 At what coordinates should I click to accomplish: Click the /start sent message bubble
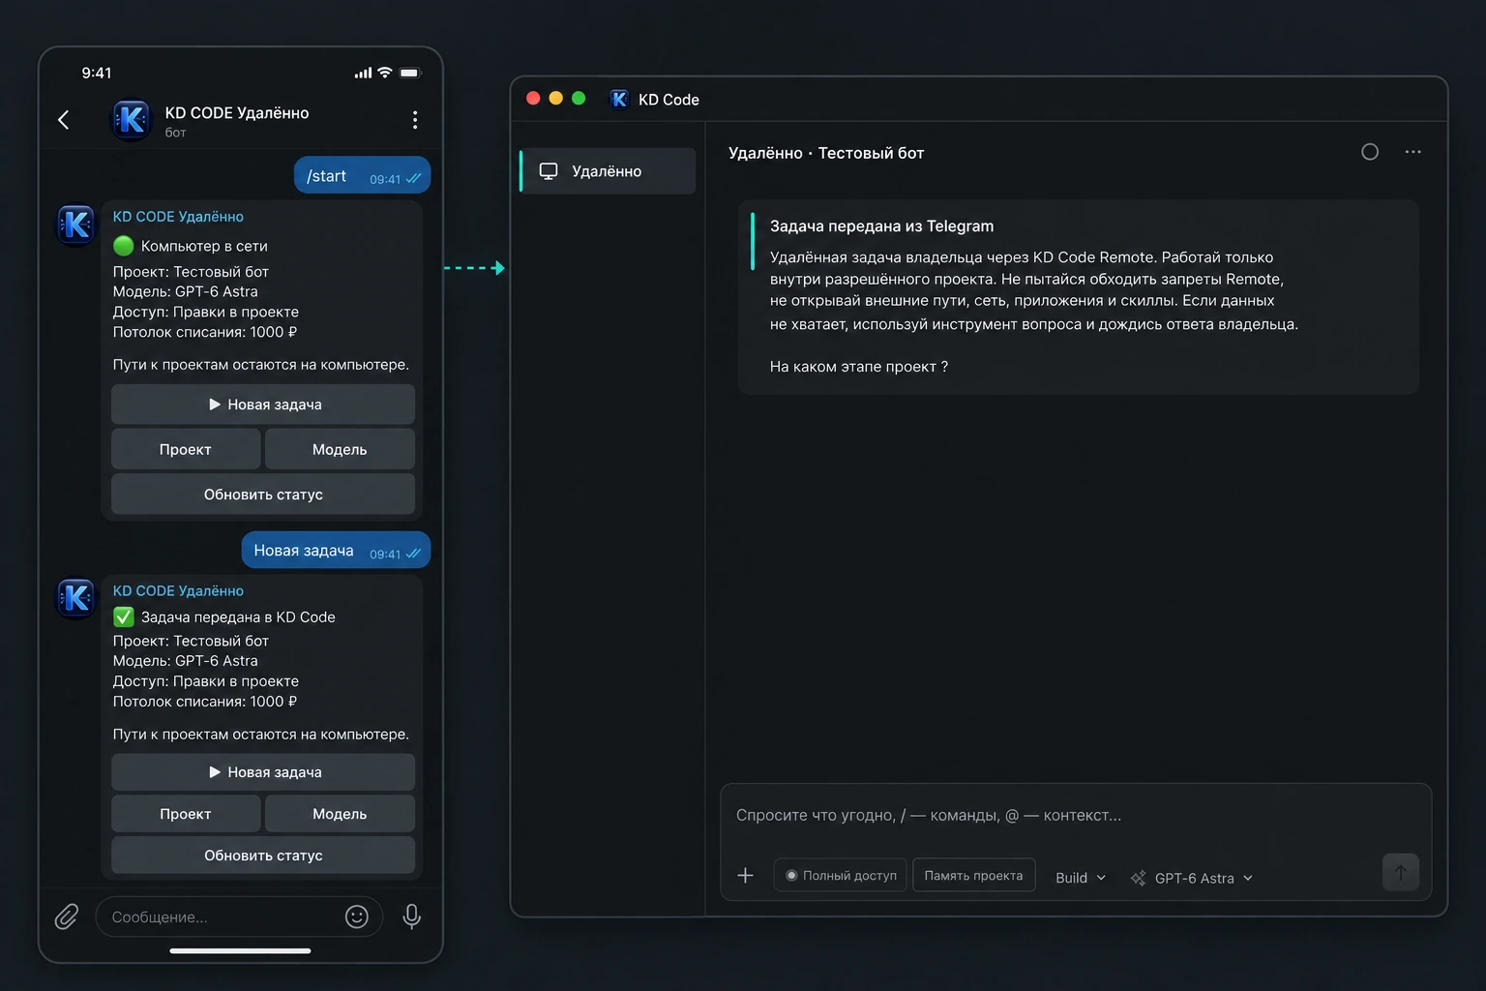pyautogui.click(x=363, y=175)
